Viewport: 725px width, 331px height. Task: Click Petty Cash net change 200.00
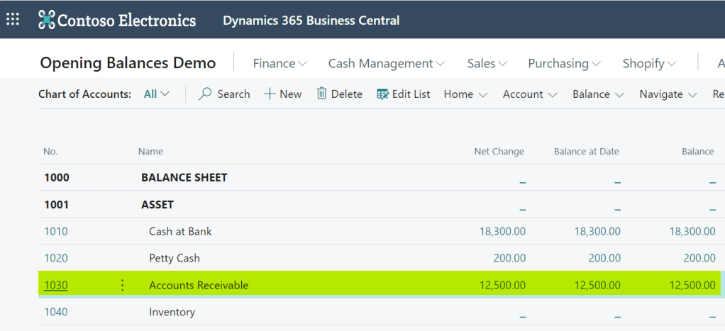click(x=509, y=258)
